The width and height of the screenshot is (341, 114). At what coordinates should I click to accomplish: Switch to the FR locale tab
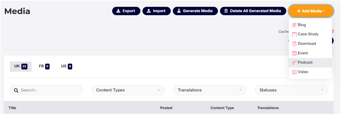pos(44,66)
